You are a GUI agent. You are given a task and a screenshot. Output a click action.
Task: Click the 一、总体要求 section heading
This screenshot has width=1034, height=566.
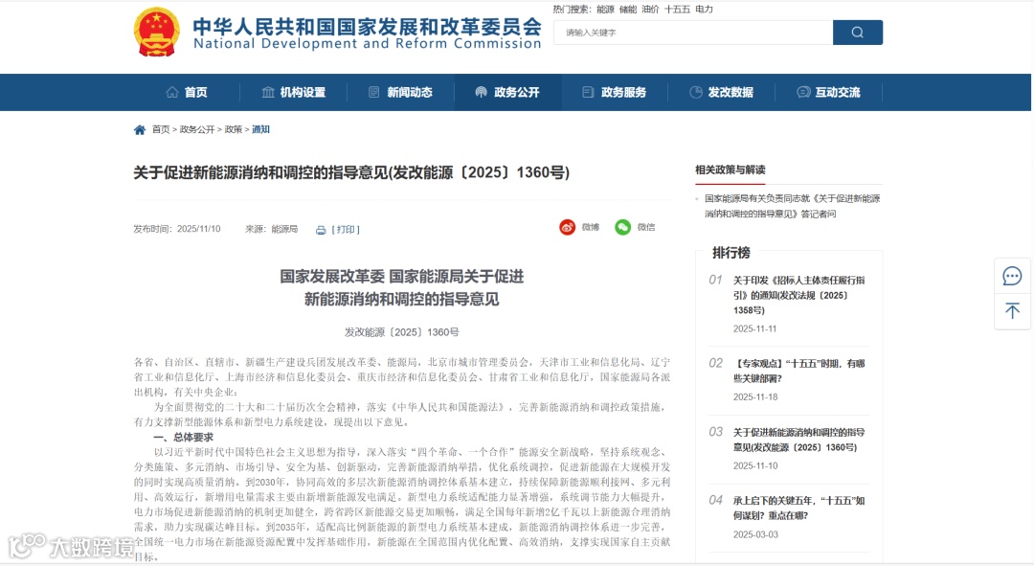tap(183, 438)
